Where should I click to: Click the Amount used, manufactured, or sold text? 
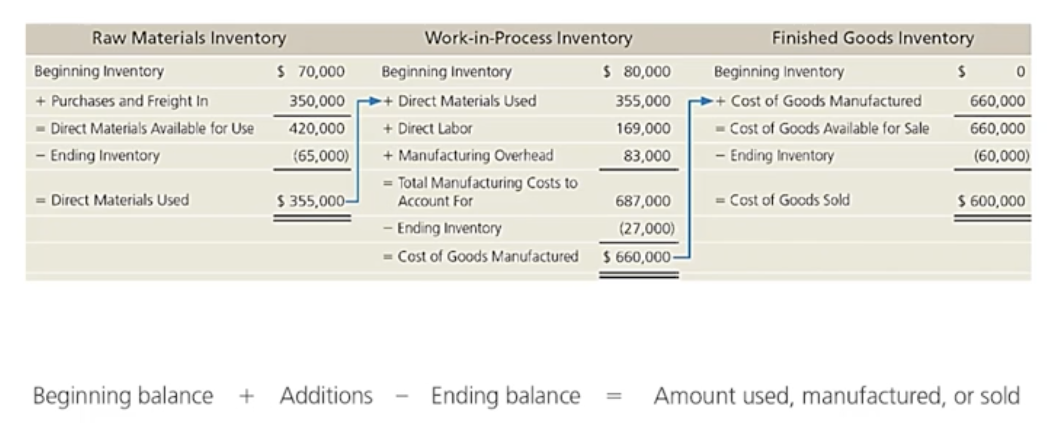coord(836,396)
